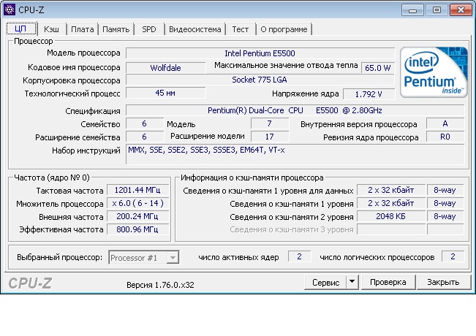Click the Wolfdale code name value
Viewport: 476px width, 336px height.
(166, 68)
